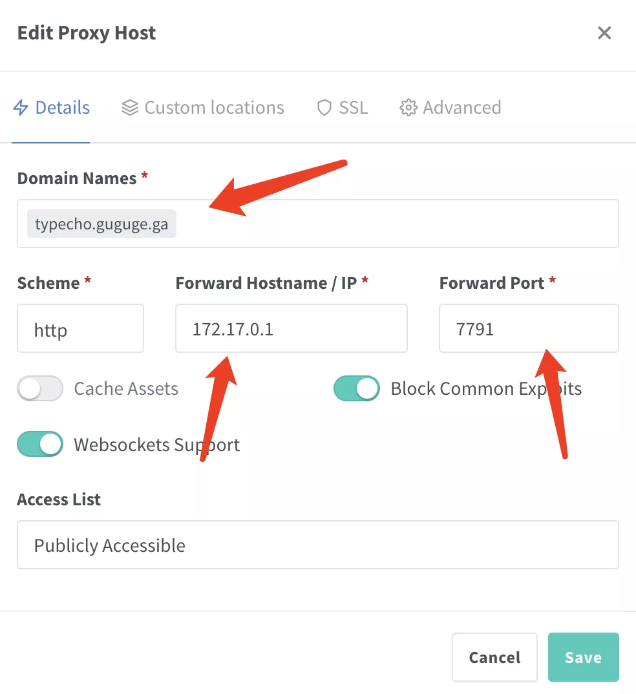Screen dimensions: 636x694
Task: Click the typecho.guguge.ga domain tag
Action: [101, 224]
